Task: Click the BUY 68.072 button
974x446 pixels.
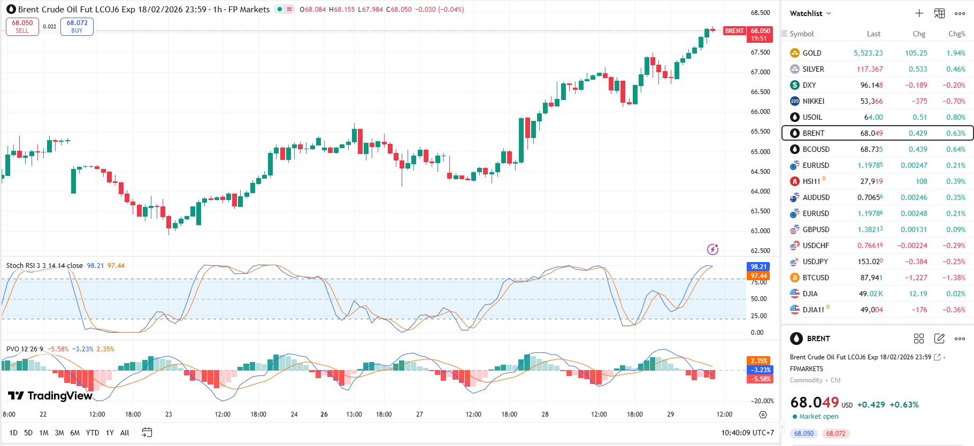Action: pos(77,27)
